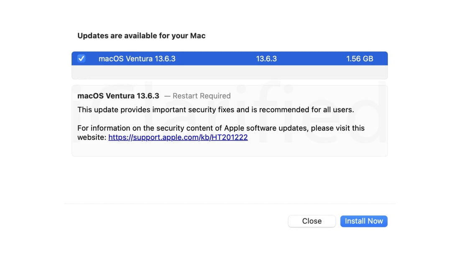Click the 1.56 GB download size label
460x259 pixels.
click(360, 59)
